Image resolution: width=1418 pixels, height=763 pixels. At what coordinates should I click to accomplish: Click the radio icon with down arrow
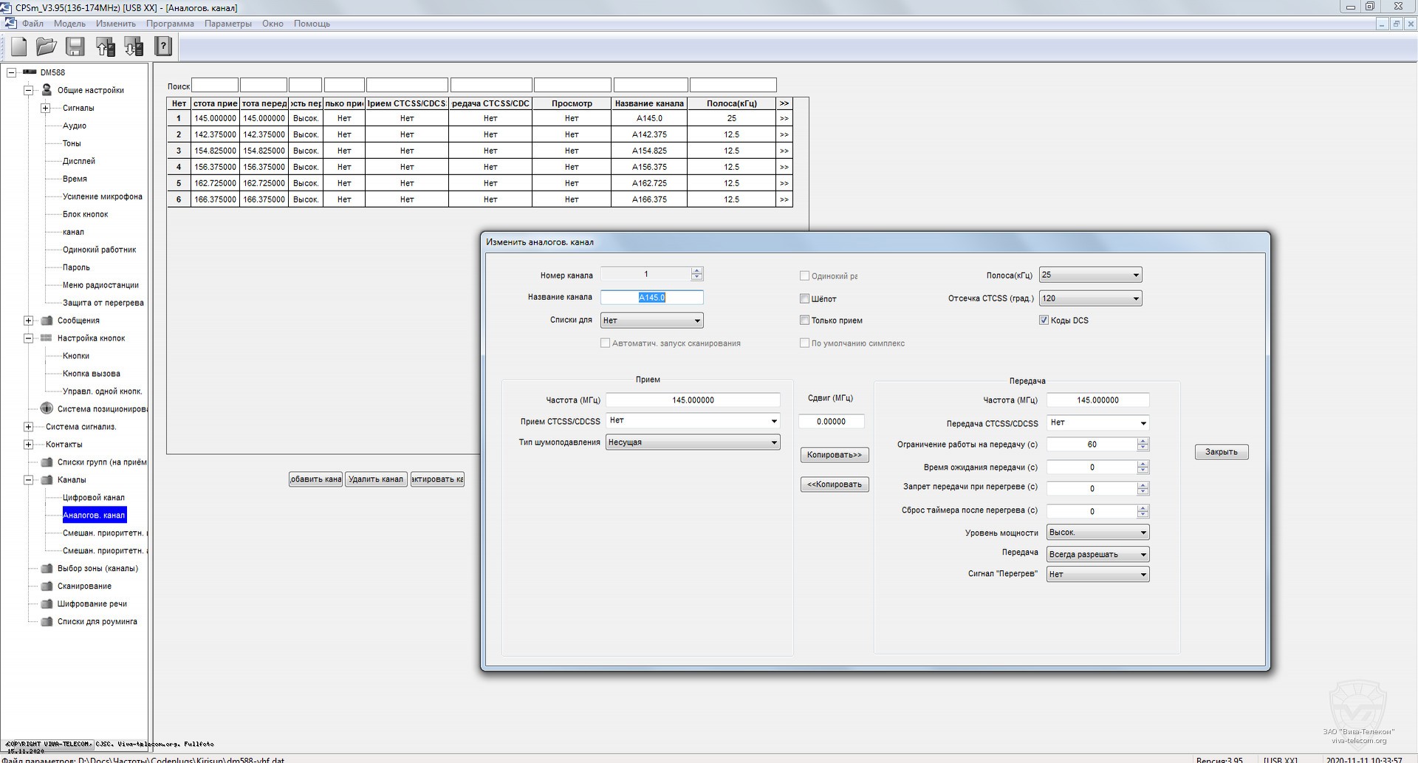134,47
